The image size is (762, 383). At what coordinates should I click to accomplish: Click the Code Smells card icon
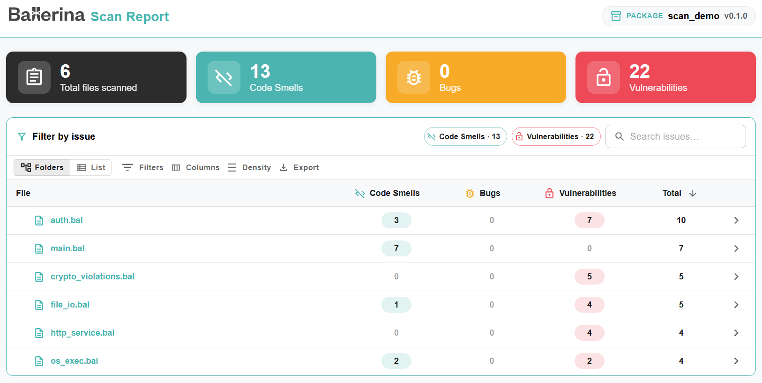coord(224,77)
